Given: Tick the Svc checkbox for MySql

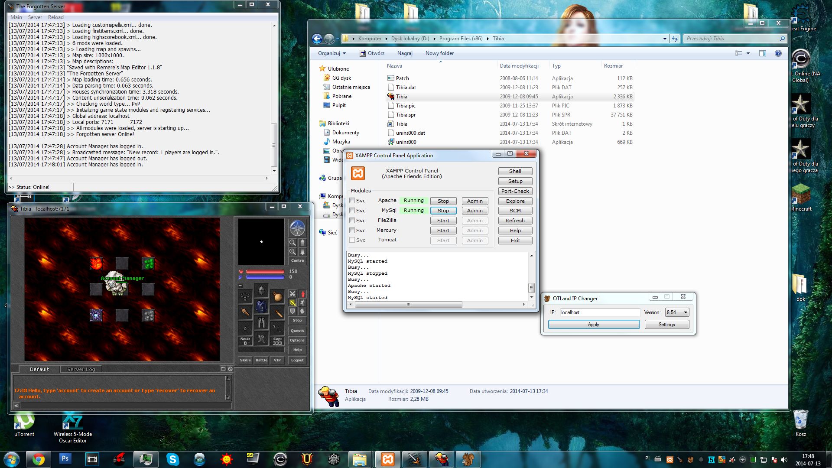Looking at the screenshot, I should 352,211.
